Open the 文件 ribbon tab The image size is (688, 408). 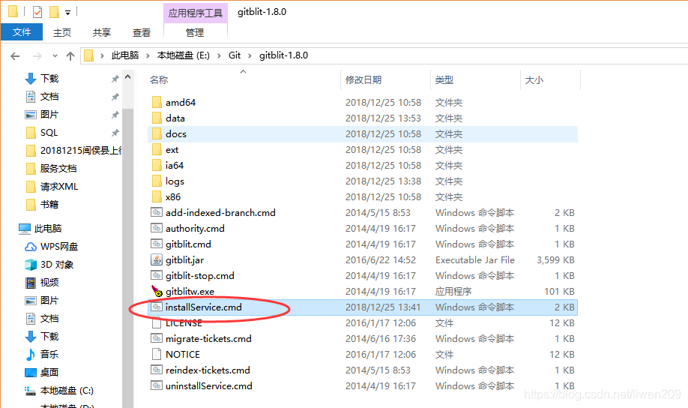(22, 32)
